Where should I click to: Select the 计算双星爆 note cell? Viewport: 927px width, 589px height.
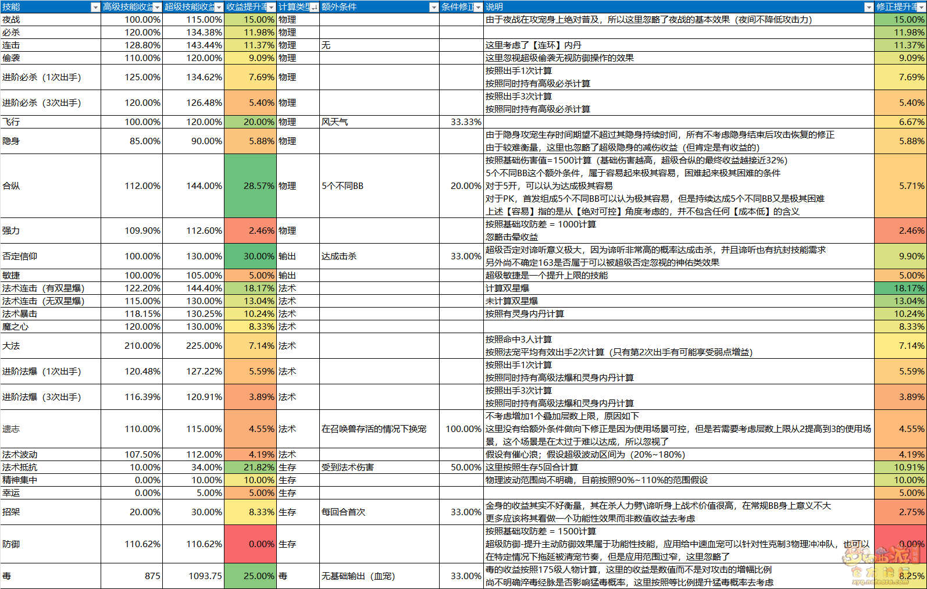[x=679, y=288]
